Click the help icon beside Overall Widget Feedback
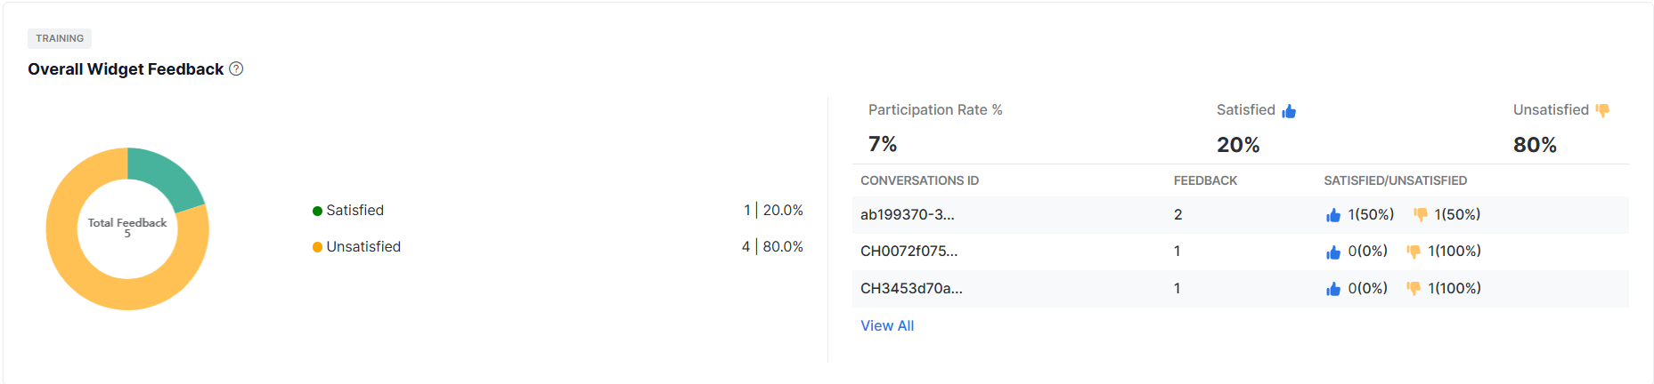The height and width of the screenshot is (384, 1654). tap(236, 68)
